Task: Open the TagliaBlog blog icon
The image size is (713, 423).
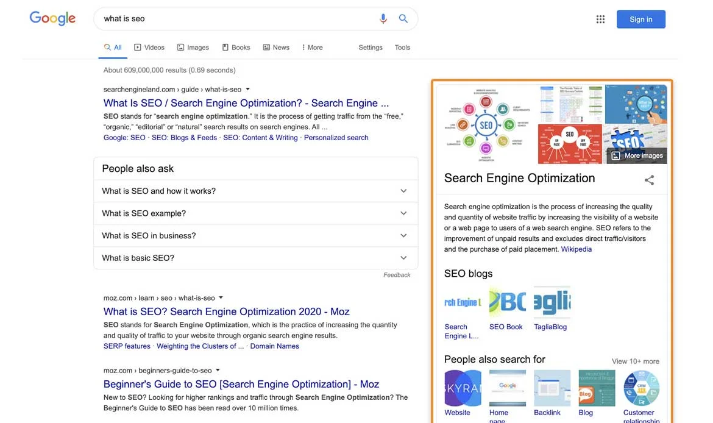Action: (x=552, y=302)
